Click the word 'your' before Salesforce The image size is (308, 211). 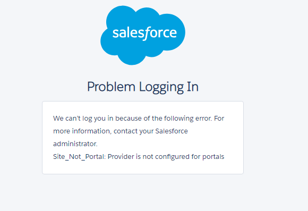click(147, 132)
